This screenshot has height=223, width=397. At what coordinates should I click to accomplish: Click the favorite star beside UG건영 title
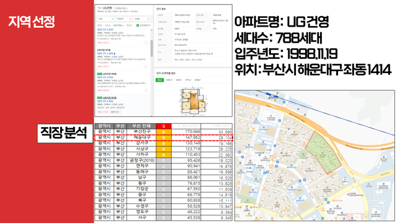[114, 8]
